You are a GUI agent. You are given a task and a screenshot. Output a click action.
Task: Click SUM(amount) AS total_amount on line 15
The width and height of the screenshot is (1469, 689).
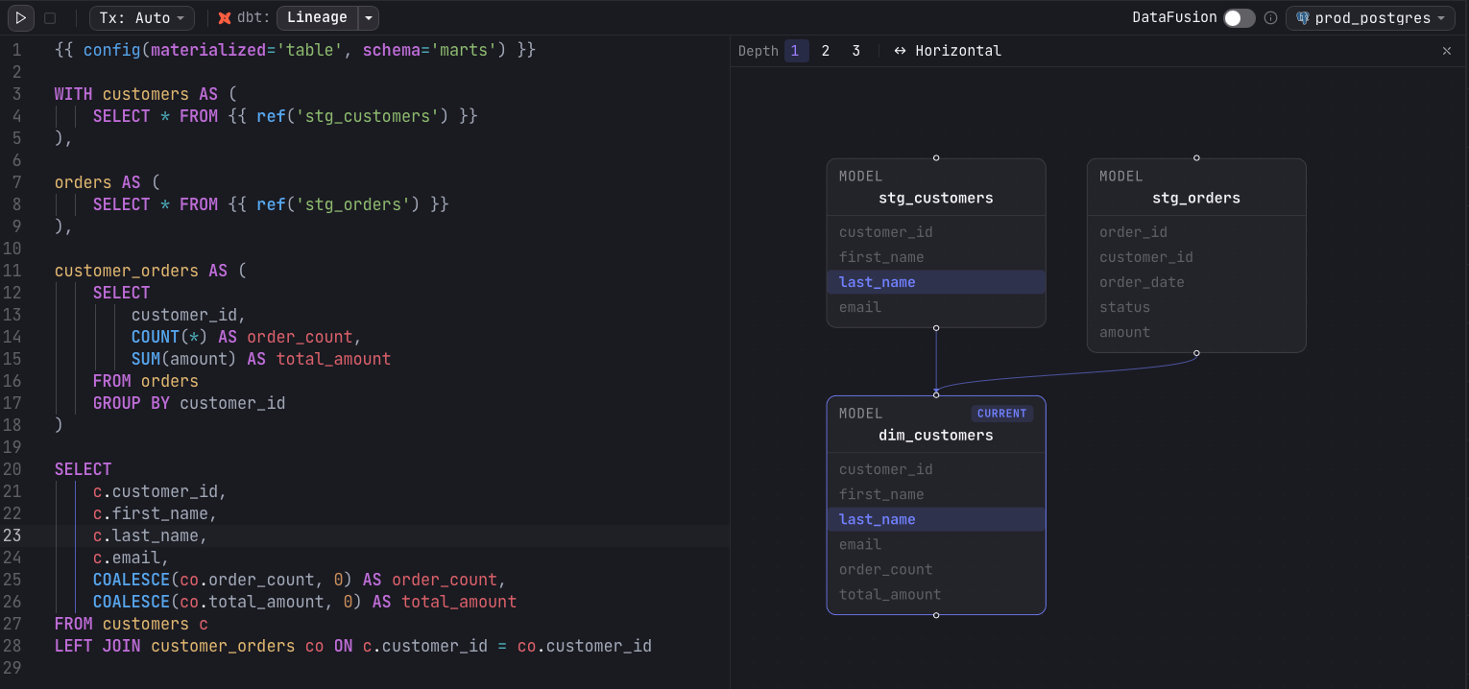tap(261, 359)
